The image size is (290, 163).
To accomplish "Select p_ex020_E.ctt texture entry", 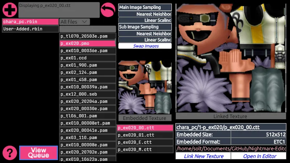I will (x=145, y=142).
